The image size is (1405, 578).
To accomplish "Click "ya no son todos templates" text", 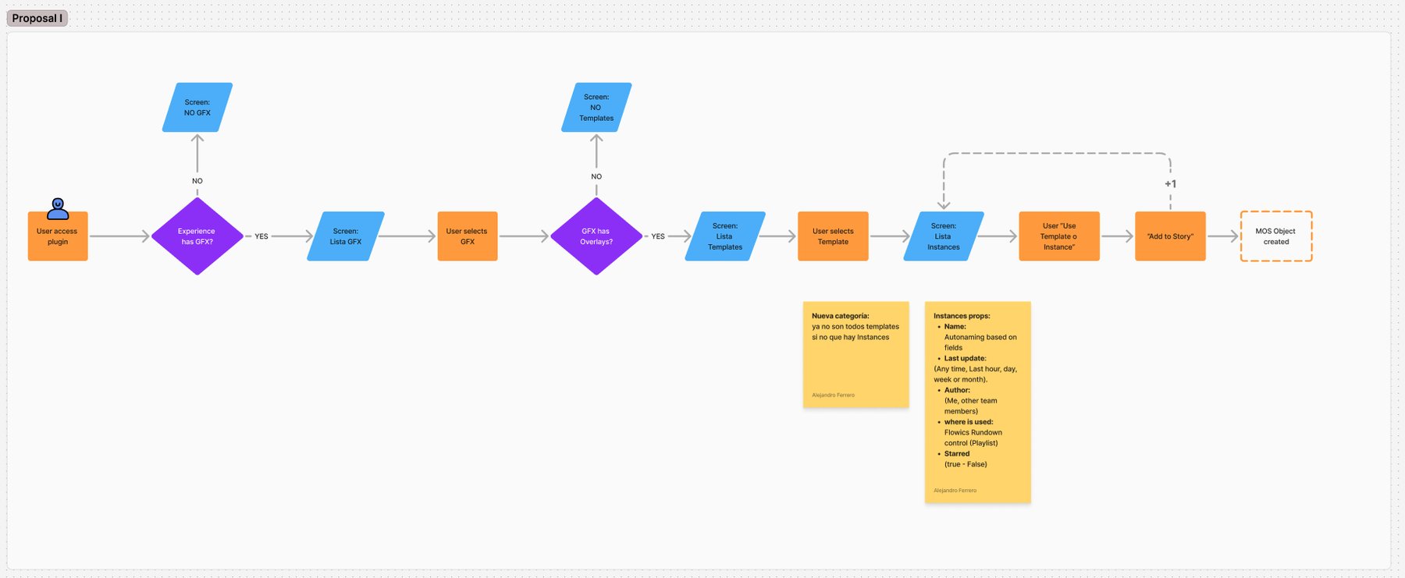I will point(855,327).
